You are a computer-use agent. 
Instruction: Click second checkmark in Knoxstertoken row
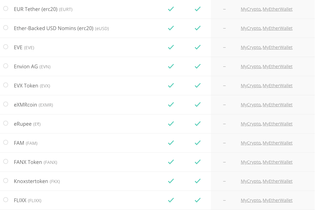click(198, 181)
